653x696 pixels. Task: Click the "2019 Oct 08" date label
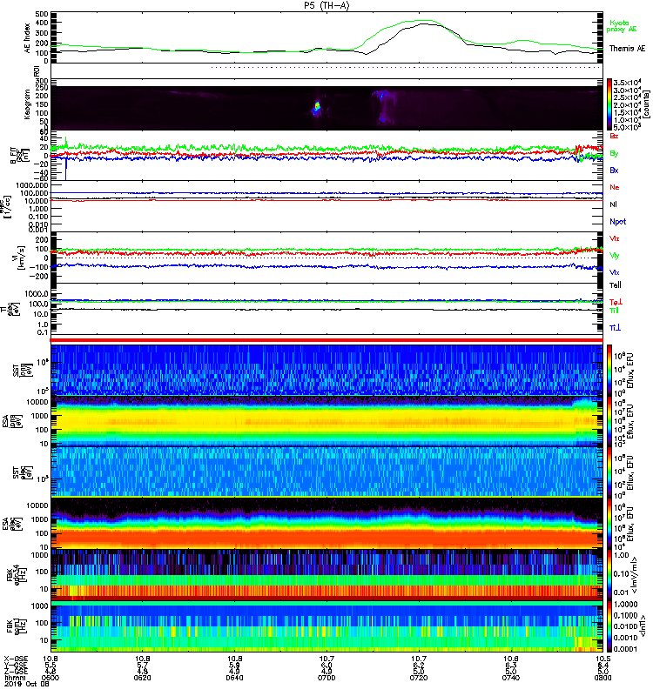pos(27,684)
